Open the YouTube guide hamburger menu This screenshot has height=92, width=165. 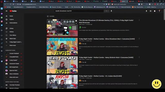6,11
